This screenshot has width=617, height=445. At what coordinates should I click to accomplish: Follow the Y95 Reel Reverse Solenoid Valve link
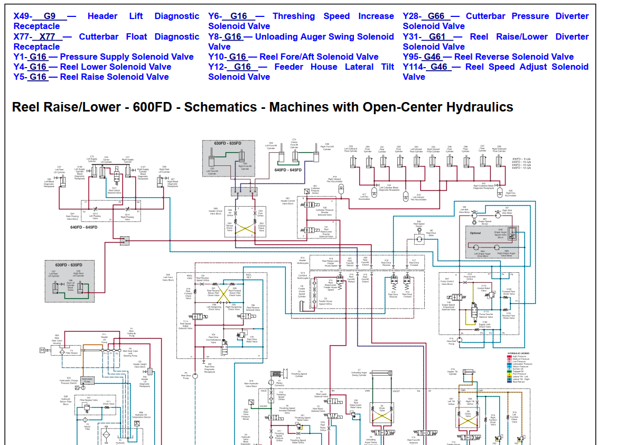coord(488,57)
